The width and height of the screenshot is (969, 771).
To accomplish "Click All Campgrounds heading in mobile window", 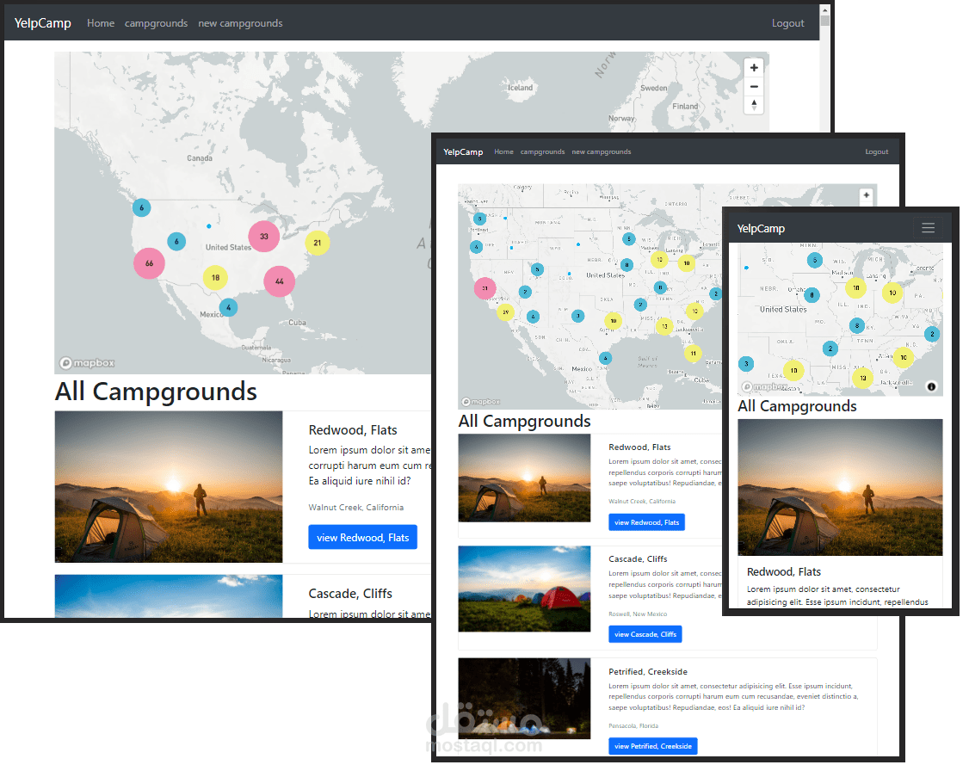I will tap(797, 406).
